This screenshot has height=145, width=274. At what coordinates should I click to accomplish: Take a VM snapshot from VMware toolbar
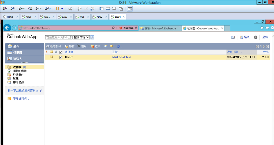pos(79,9)
